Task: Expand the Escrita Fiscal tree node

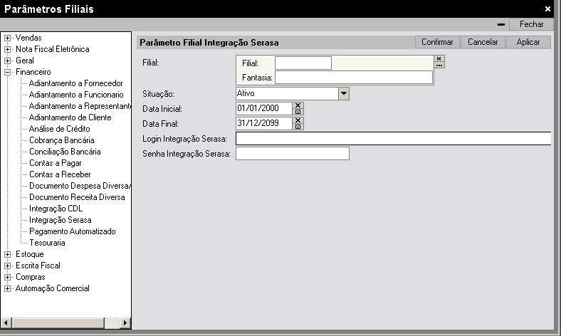Action: (x=7, y=266)
